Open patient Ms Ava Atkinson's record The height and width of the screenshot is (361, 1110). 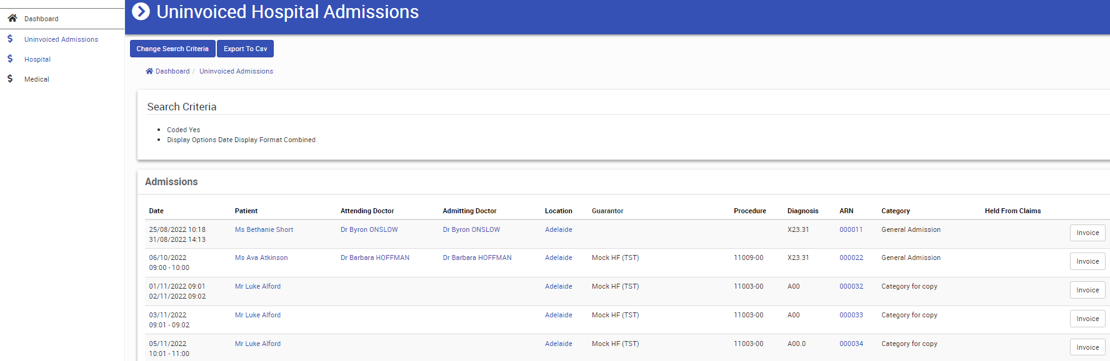point(261,258)
